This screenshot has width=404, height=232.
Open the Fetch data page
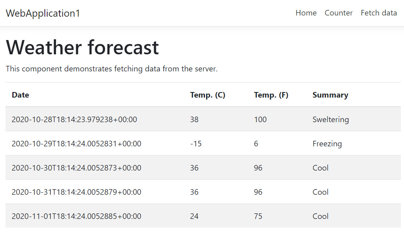pos(378,13)
